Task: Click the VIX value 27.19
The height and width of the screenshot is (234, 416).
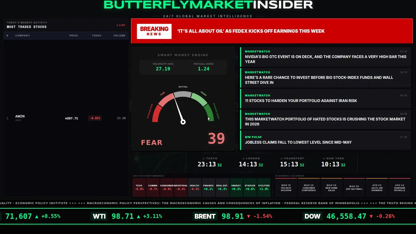Action: click(x=163, y=69)
